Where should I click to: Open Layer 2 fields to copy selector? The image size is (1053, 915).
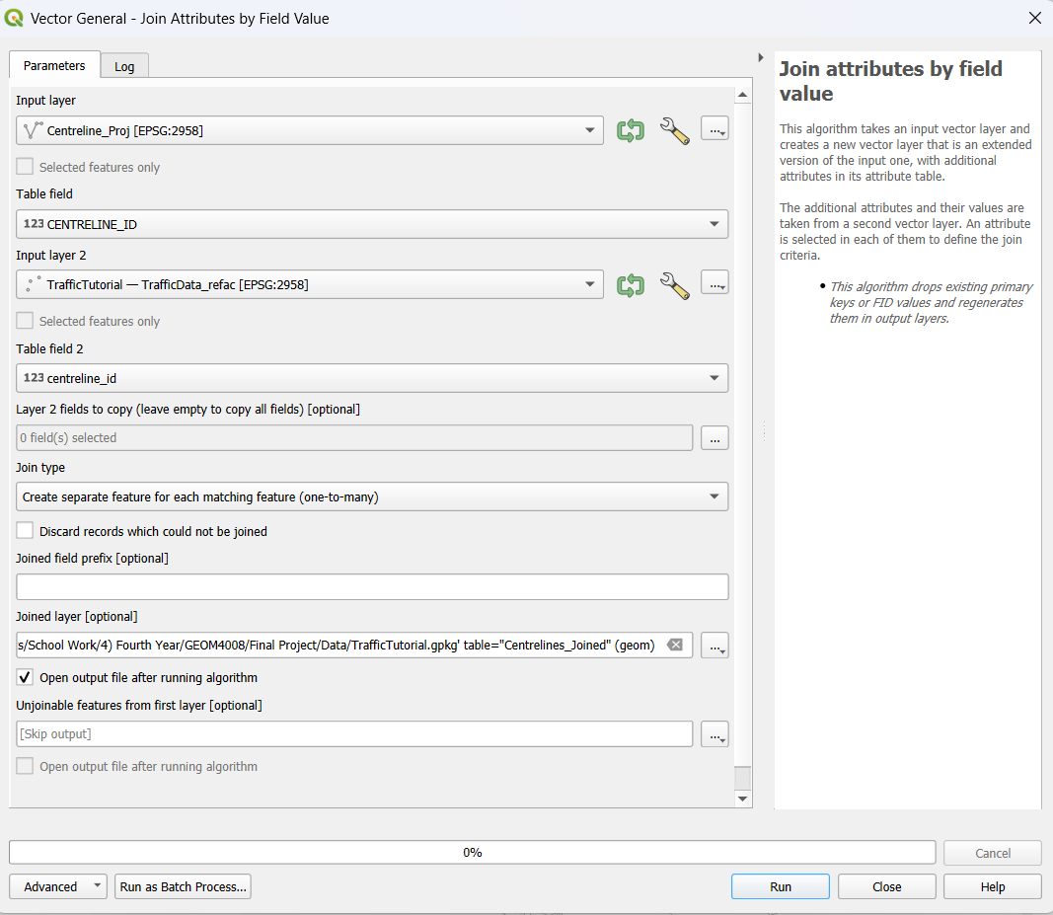tap(715, 437)
